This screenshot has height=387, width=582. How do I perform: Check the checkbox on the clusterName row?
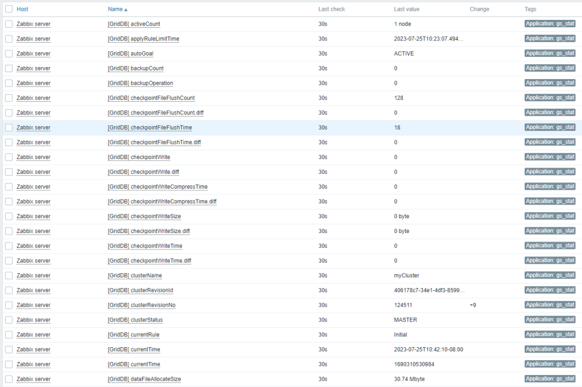coord(8,275)
